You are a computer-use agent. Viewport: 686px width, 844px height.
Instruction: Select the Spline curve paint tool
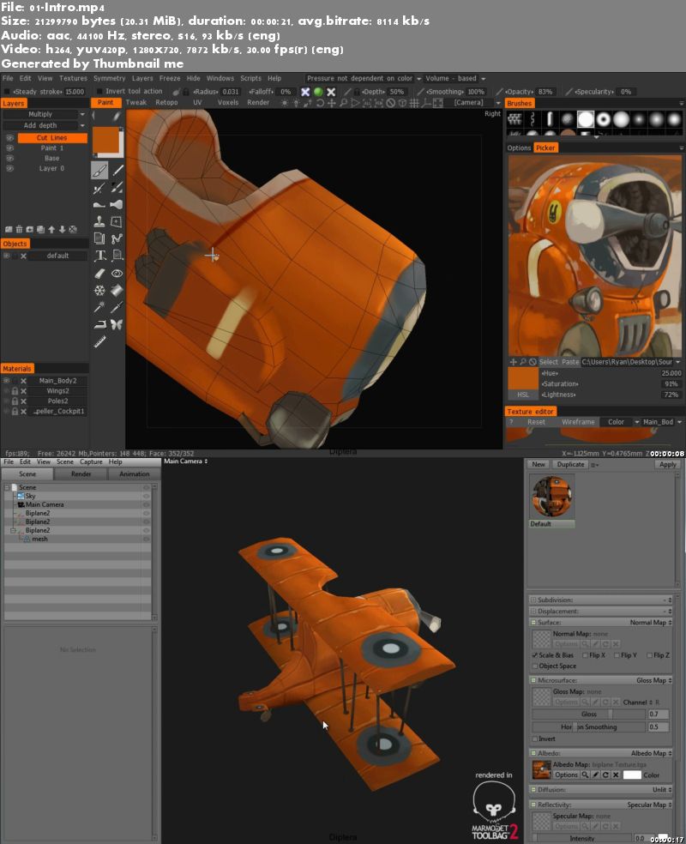(117, 238)
